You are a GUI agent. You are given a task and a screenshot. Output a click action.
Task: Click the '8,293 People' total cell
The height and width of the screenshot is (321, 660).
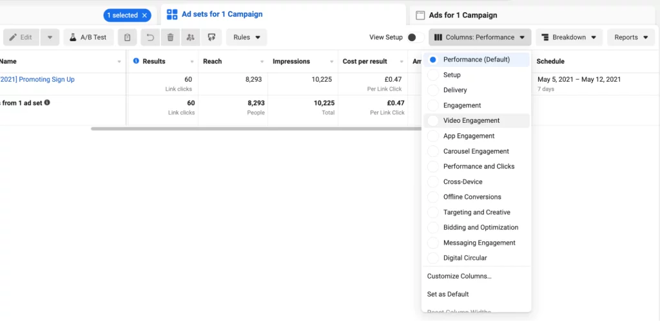(256, 107)
